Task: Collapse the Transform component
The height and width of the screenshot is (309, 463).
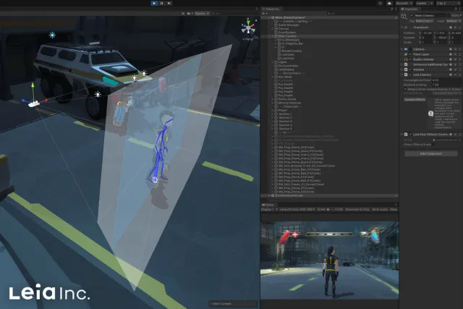Action: 402,27
